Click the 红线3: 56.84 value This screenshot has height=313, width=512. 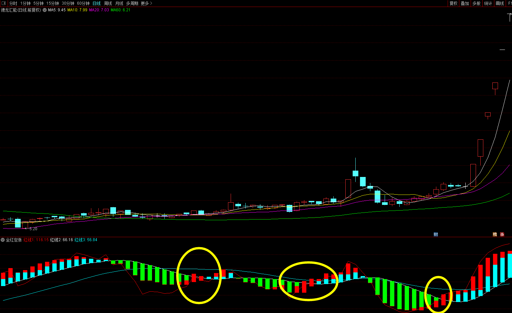[x=86, y=240]
